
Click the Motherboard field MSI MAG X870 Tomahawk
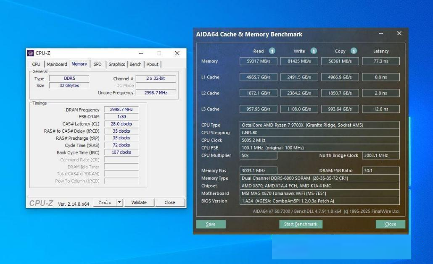coord(319,193)
